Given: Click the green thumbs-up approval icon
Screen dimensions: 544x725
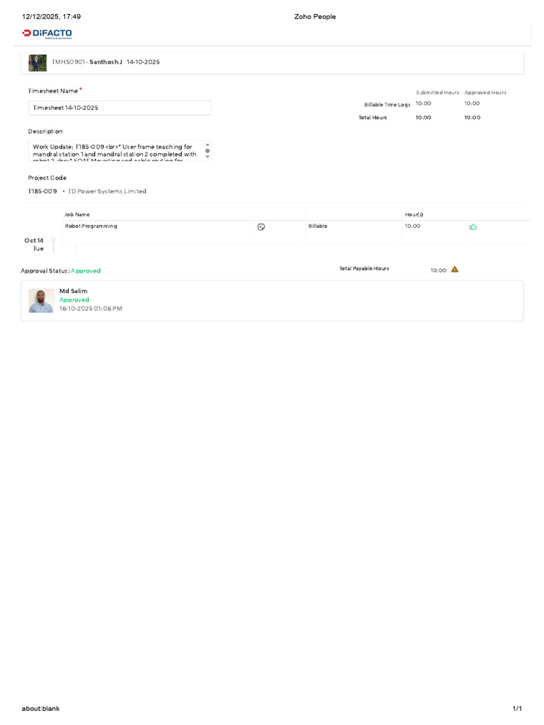Looking at the screenshot, I should [x=472, y=227].
